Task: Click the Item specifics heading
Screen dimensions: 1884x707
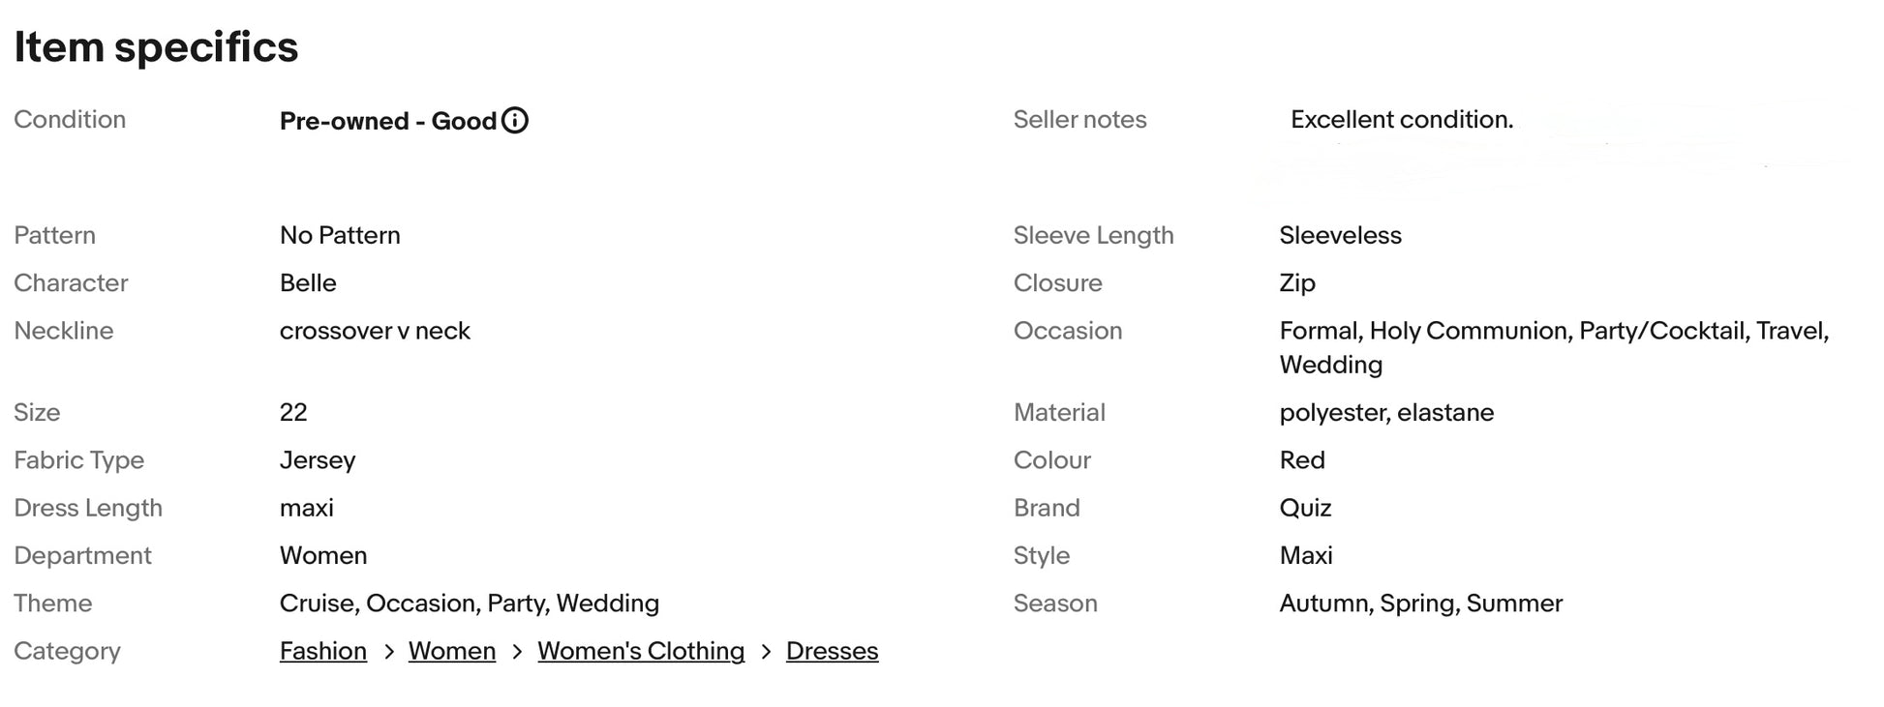Action: coord(156,47)
